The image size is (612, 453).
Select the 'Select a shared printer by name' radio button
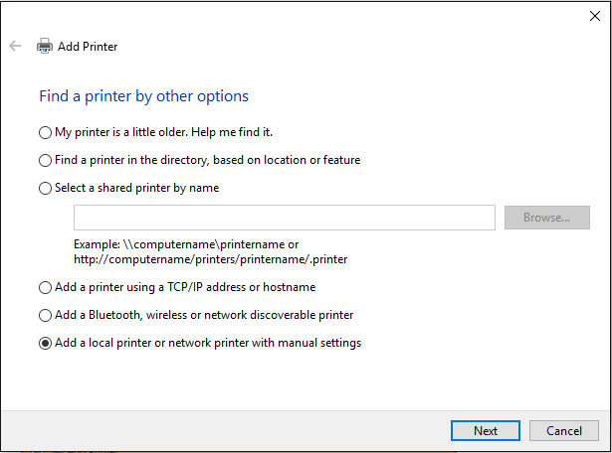click(44, 188)
